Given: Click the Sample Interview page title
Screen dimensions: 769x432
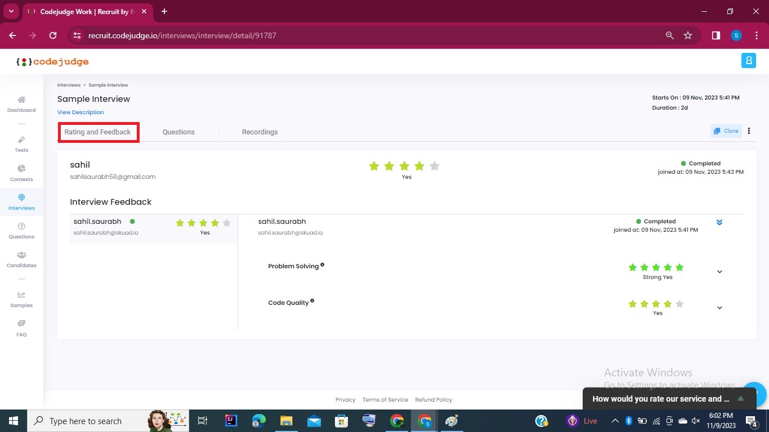Looking at the screenshot, I should coord(93,99).
